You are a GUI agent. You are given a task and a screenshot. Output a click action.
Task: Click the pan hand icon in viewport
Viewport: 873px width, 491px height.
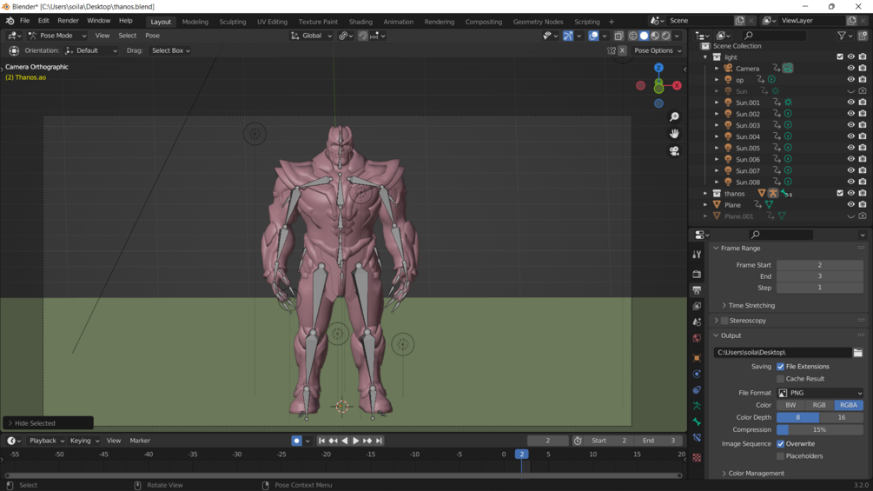(674, 134)
